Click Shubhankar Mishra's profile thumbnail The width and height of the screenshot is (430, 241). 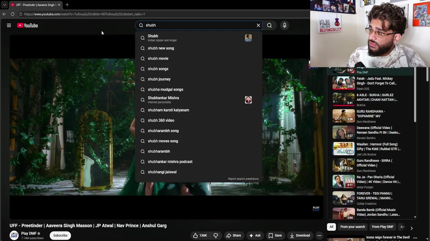click(x=248, y=100)
